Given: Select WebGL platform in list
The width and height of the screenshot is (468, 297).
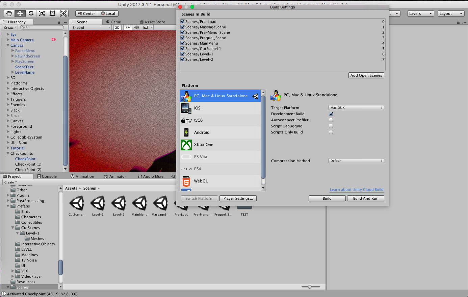Looking at the screenshot, I should [220, 181].
